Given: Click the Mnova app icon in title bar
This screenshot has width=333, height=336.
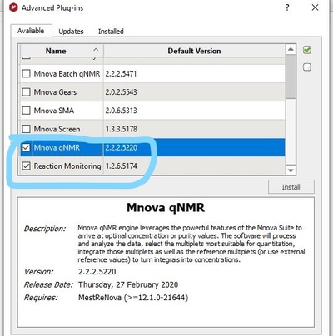Looking at the screenshot, I should (x=13, y=7).
